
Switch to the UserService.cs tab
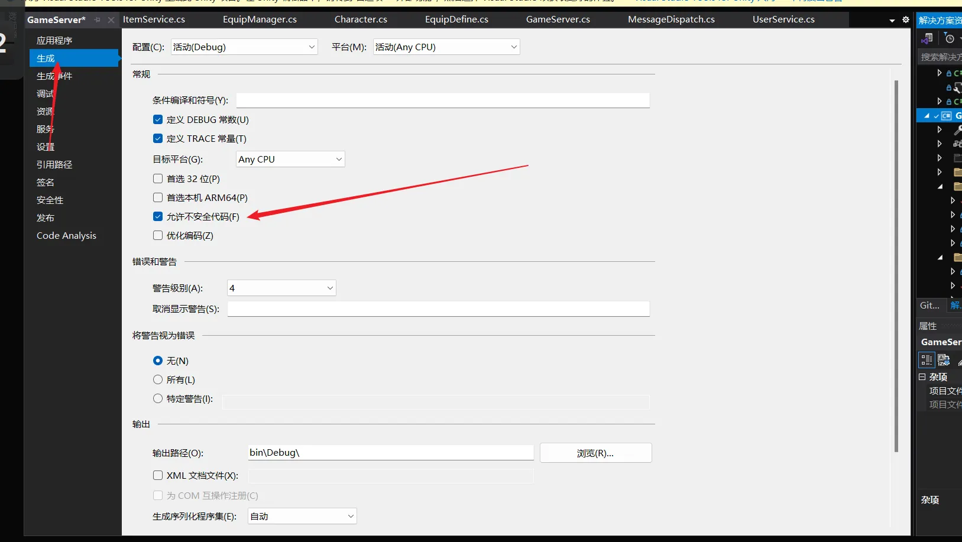point(783,20)
